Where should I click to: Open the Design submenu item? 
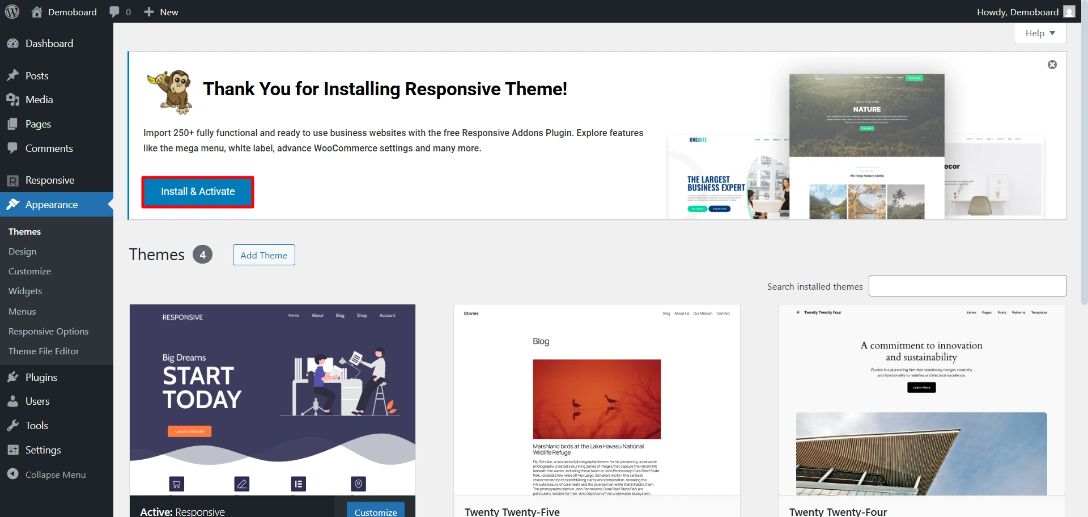click(23, 251)
